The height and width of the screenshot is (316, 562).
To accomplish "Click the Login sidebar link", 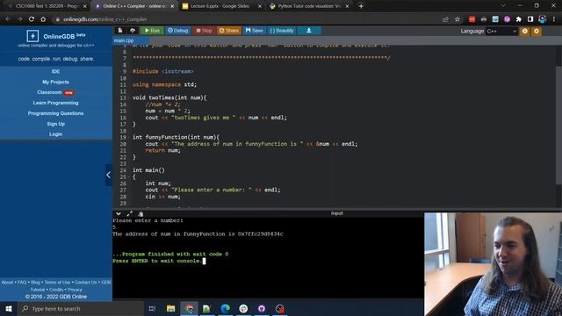I will [x=55, y=134].
